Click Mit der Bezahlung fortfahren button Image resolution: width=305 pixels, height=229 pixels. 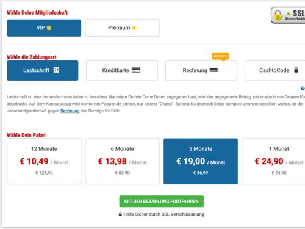click(162, 202)
